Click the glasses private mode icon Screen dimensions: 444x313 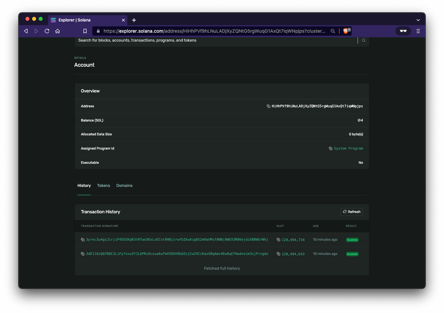click(x=403, y=31)
